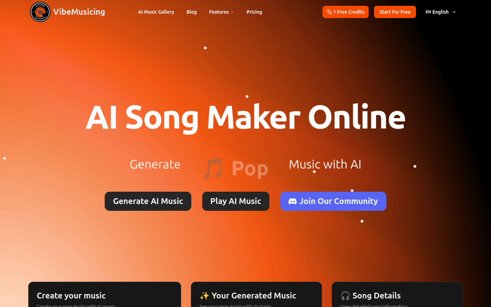The height and width of the screenshot is (307, 491).
Task: Click the EN language code icon
Action: click(x=428, y=12)
